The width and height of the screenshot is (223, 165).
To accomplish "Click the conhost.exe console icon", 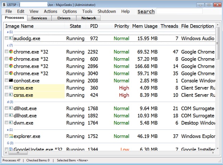I will tap(11, 81).
